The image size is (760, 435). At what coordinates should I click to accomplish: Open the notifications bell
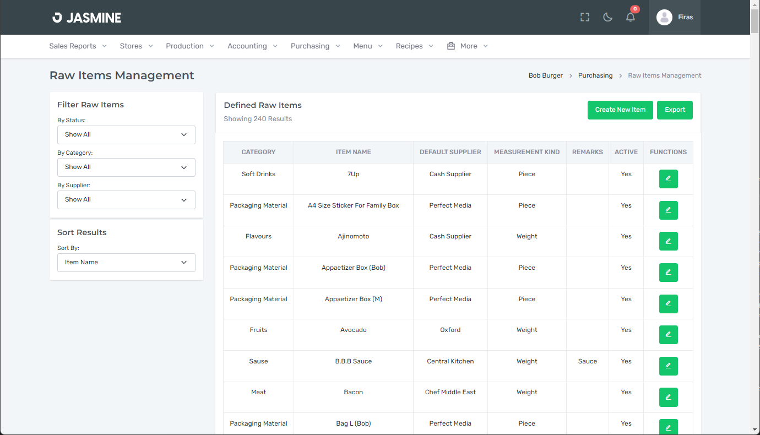631,18
